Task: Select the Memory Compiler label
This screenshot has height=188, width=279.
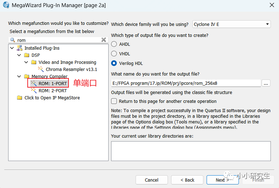Action: [x=49, y=76]
